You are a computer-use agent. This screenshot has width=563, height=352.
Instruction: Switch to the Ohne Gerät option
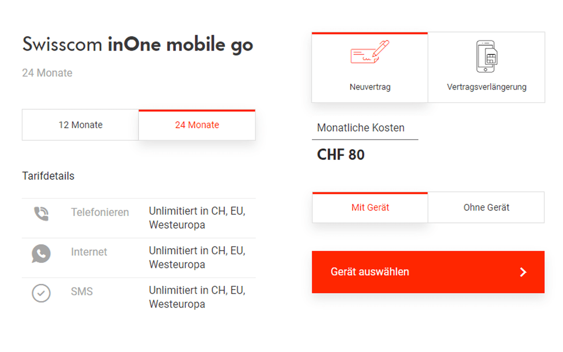tap(486, 208)
